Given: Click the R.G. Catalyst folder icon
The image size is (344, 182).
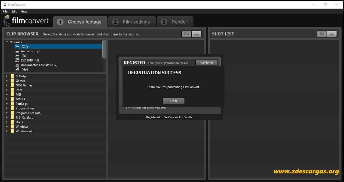Looking at the screenshot, I should point(12,117).
